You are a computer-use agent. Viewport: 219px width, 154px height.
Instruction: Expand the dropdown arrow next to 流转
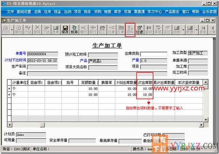[x=183, y=30]
